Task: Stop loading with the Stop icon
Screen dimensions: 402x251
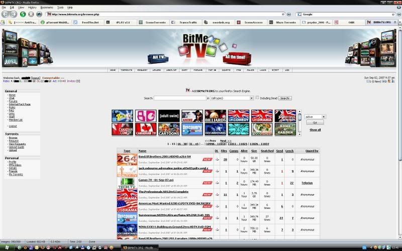Action: click(x=31, y=15)
